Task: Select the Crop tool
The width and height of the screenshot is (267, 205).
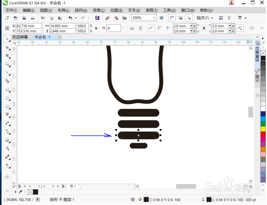Action: click(x=7, y=56)
